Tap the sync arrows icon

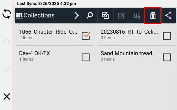click(7, 14)
